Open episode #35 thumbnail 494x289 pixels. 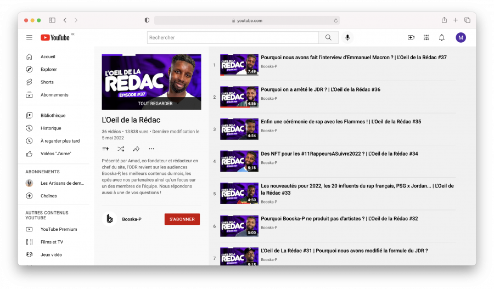[239, 129]
